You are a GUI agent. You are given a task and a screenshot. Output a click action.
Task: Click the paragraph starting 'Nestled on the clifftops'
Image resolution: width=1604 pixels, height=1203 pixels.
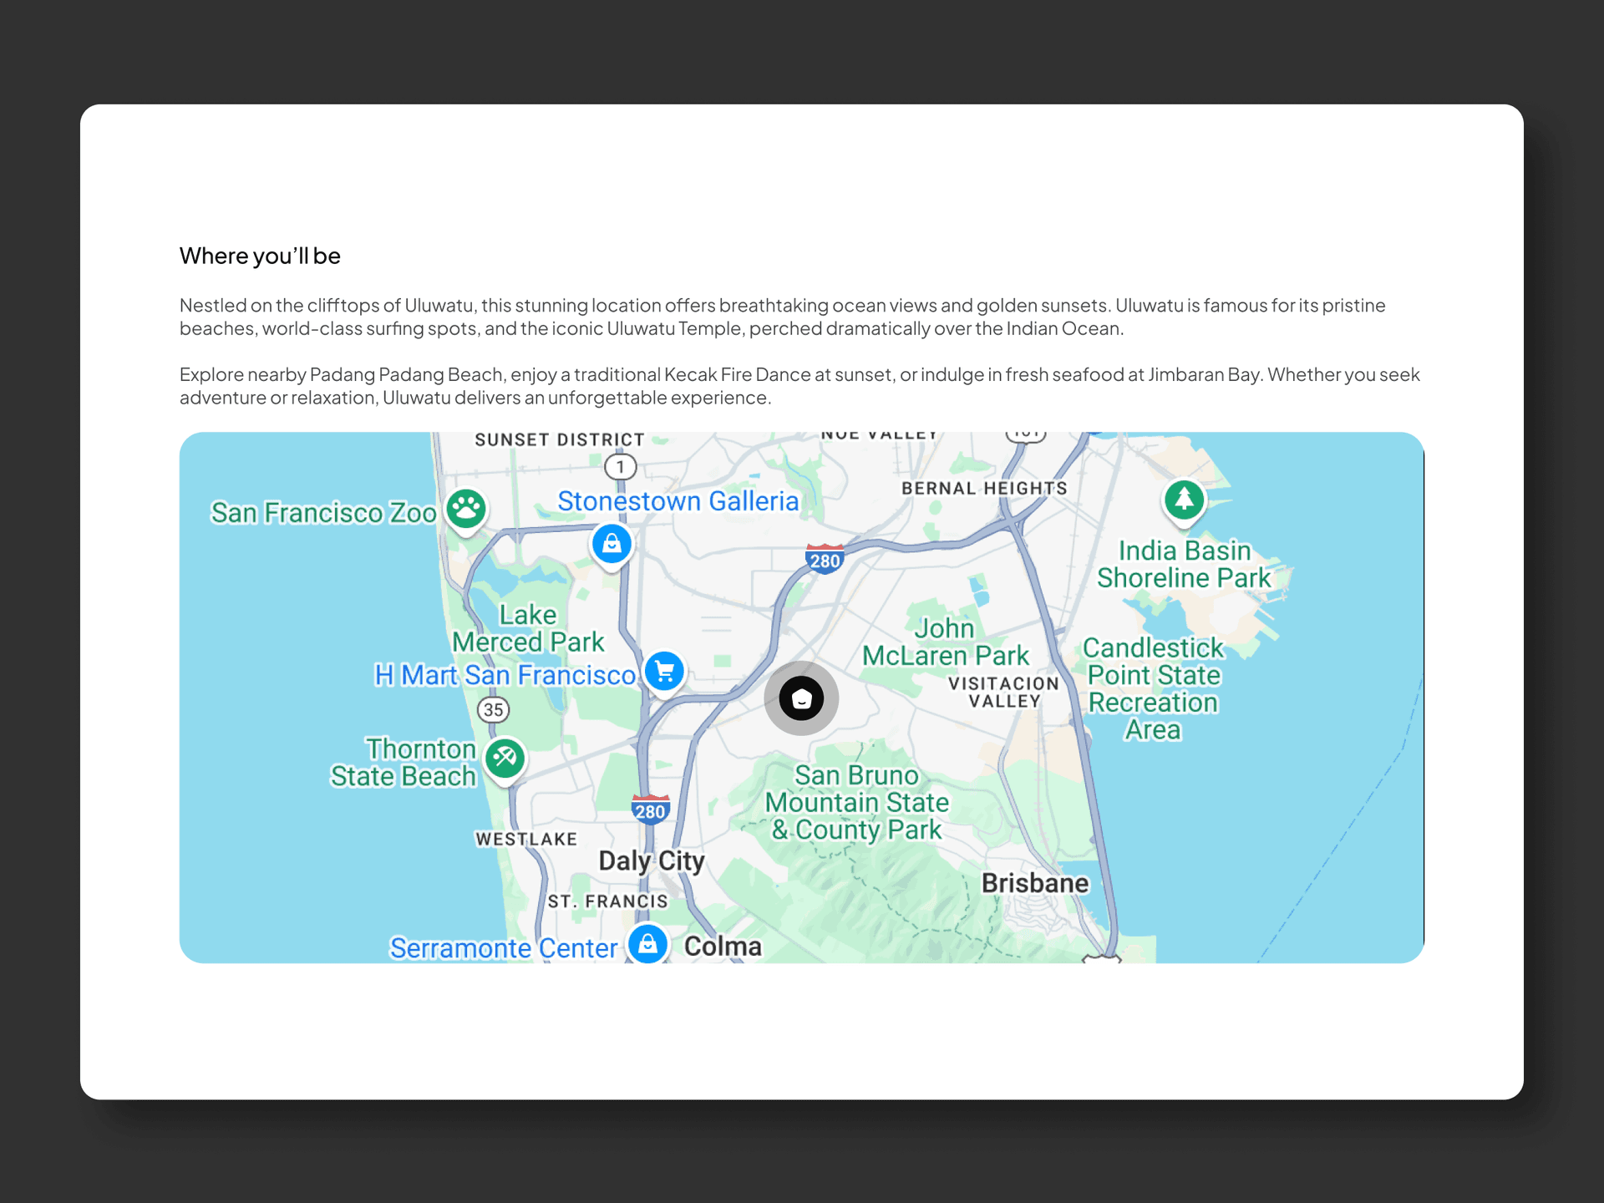point(783,317)
